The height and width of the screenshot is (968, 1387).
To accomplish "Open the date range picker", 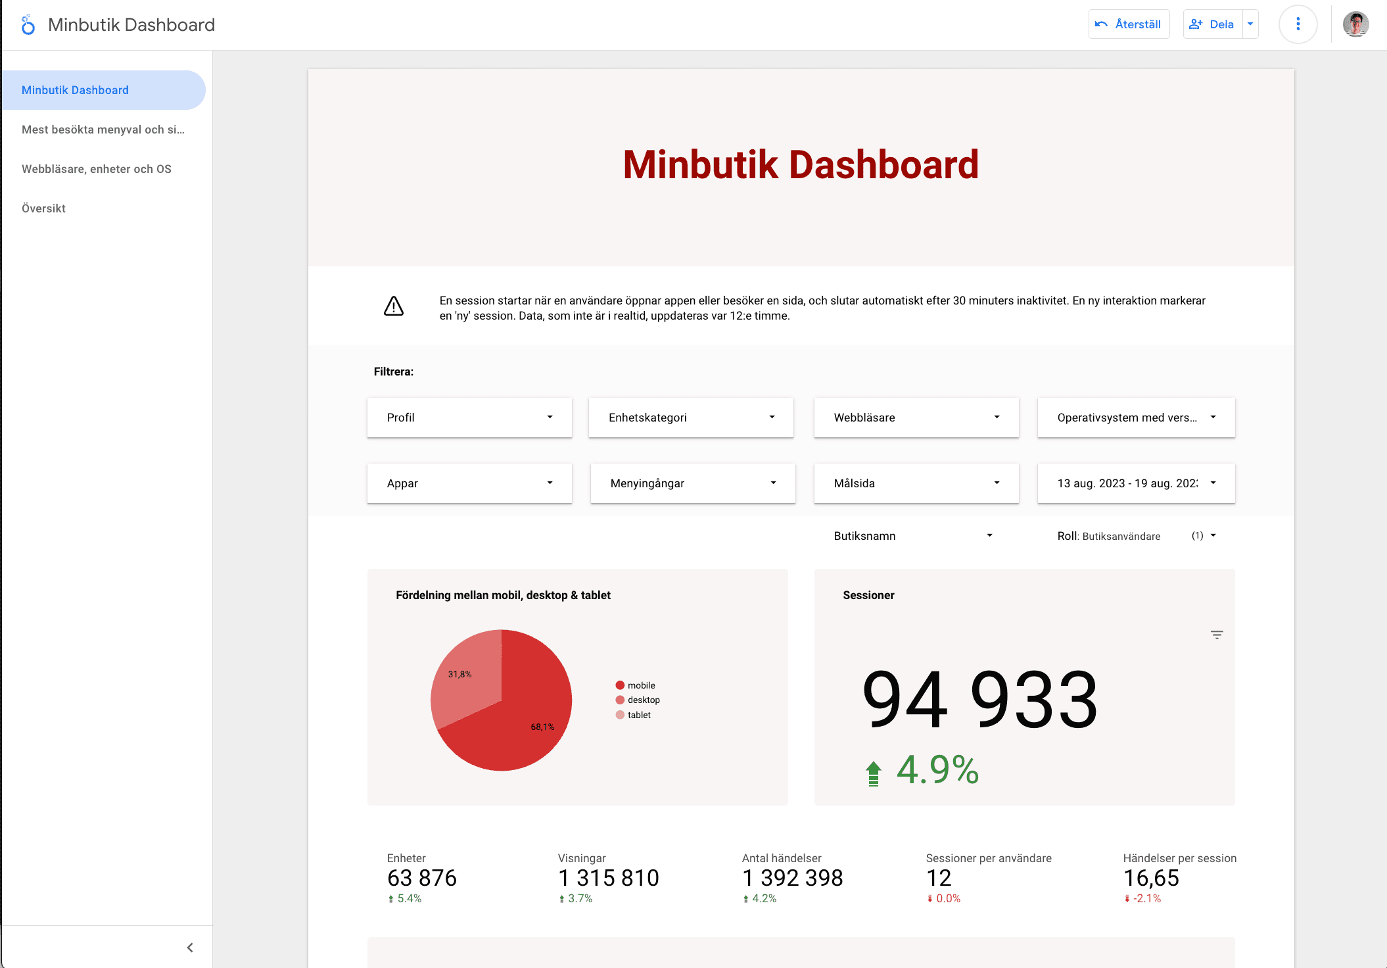I will click(1135, 483).
